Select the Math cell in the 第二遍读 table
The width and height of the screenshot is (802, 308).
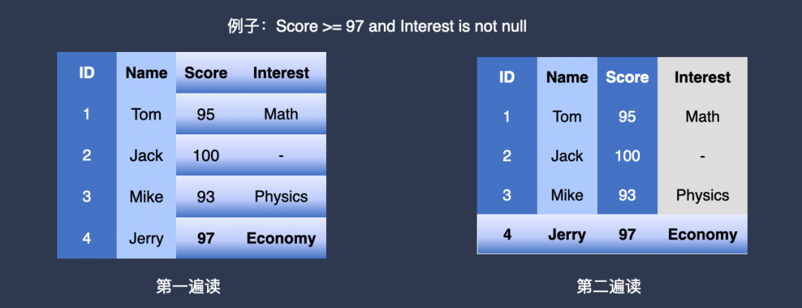pyautogui.click(x=702, y=117)
